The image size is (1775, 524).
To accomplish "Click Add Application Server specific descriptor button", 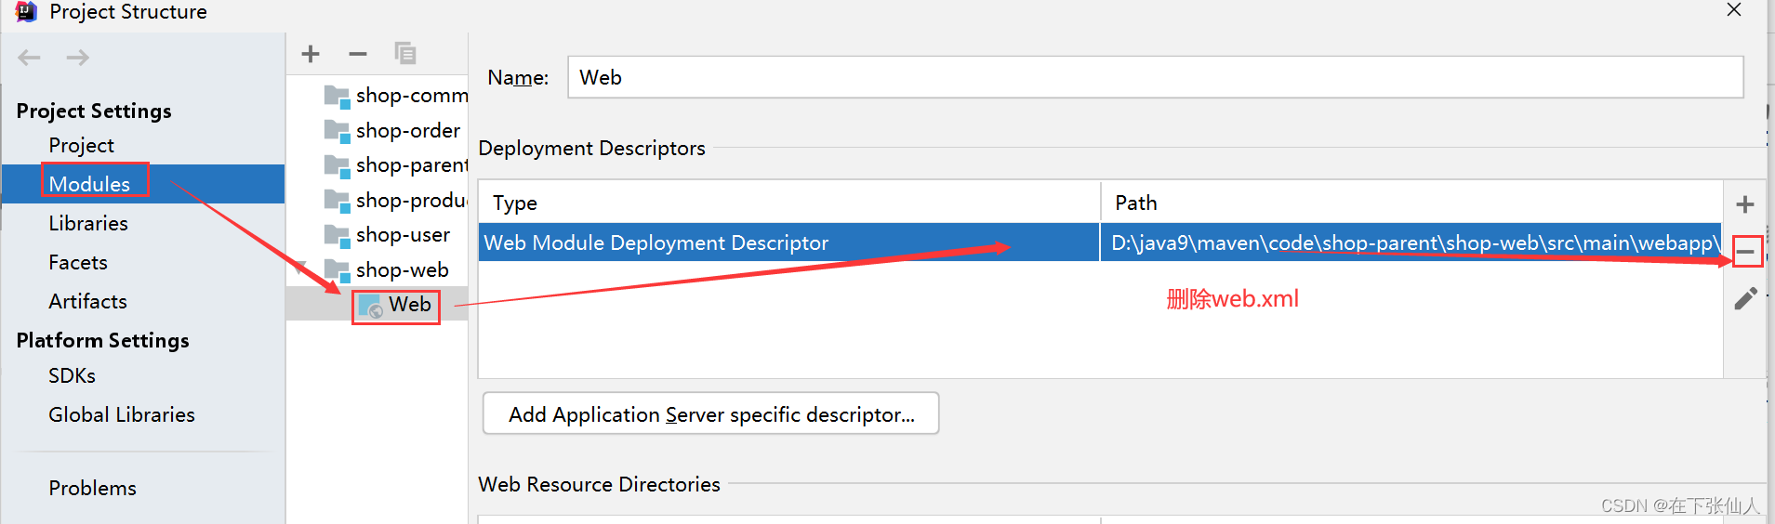I will pos(711,413).
